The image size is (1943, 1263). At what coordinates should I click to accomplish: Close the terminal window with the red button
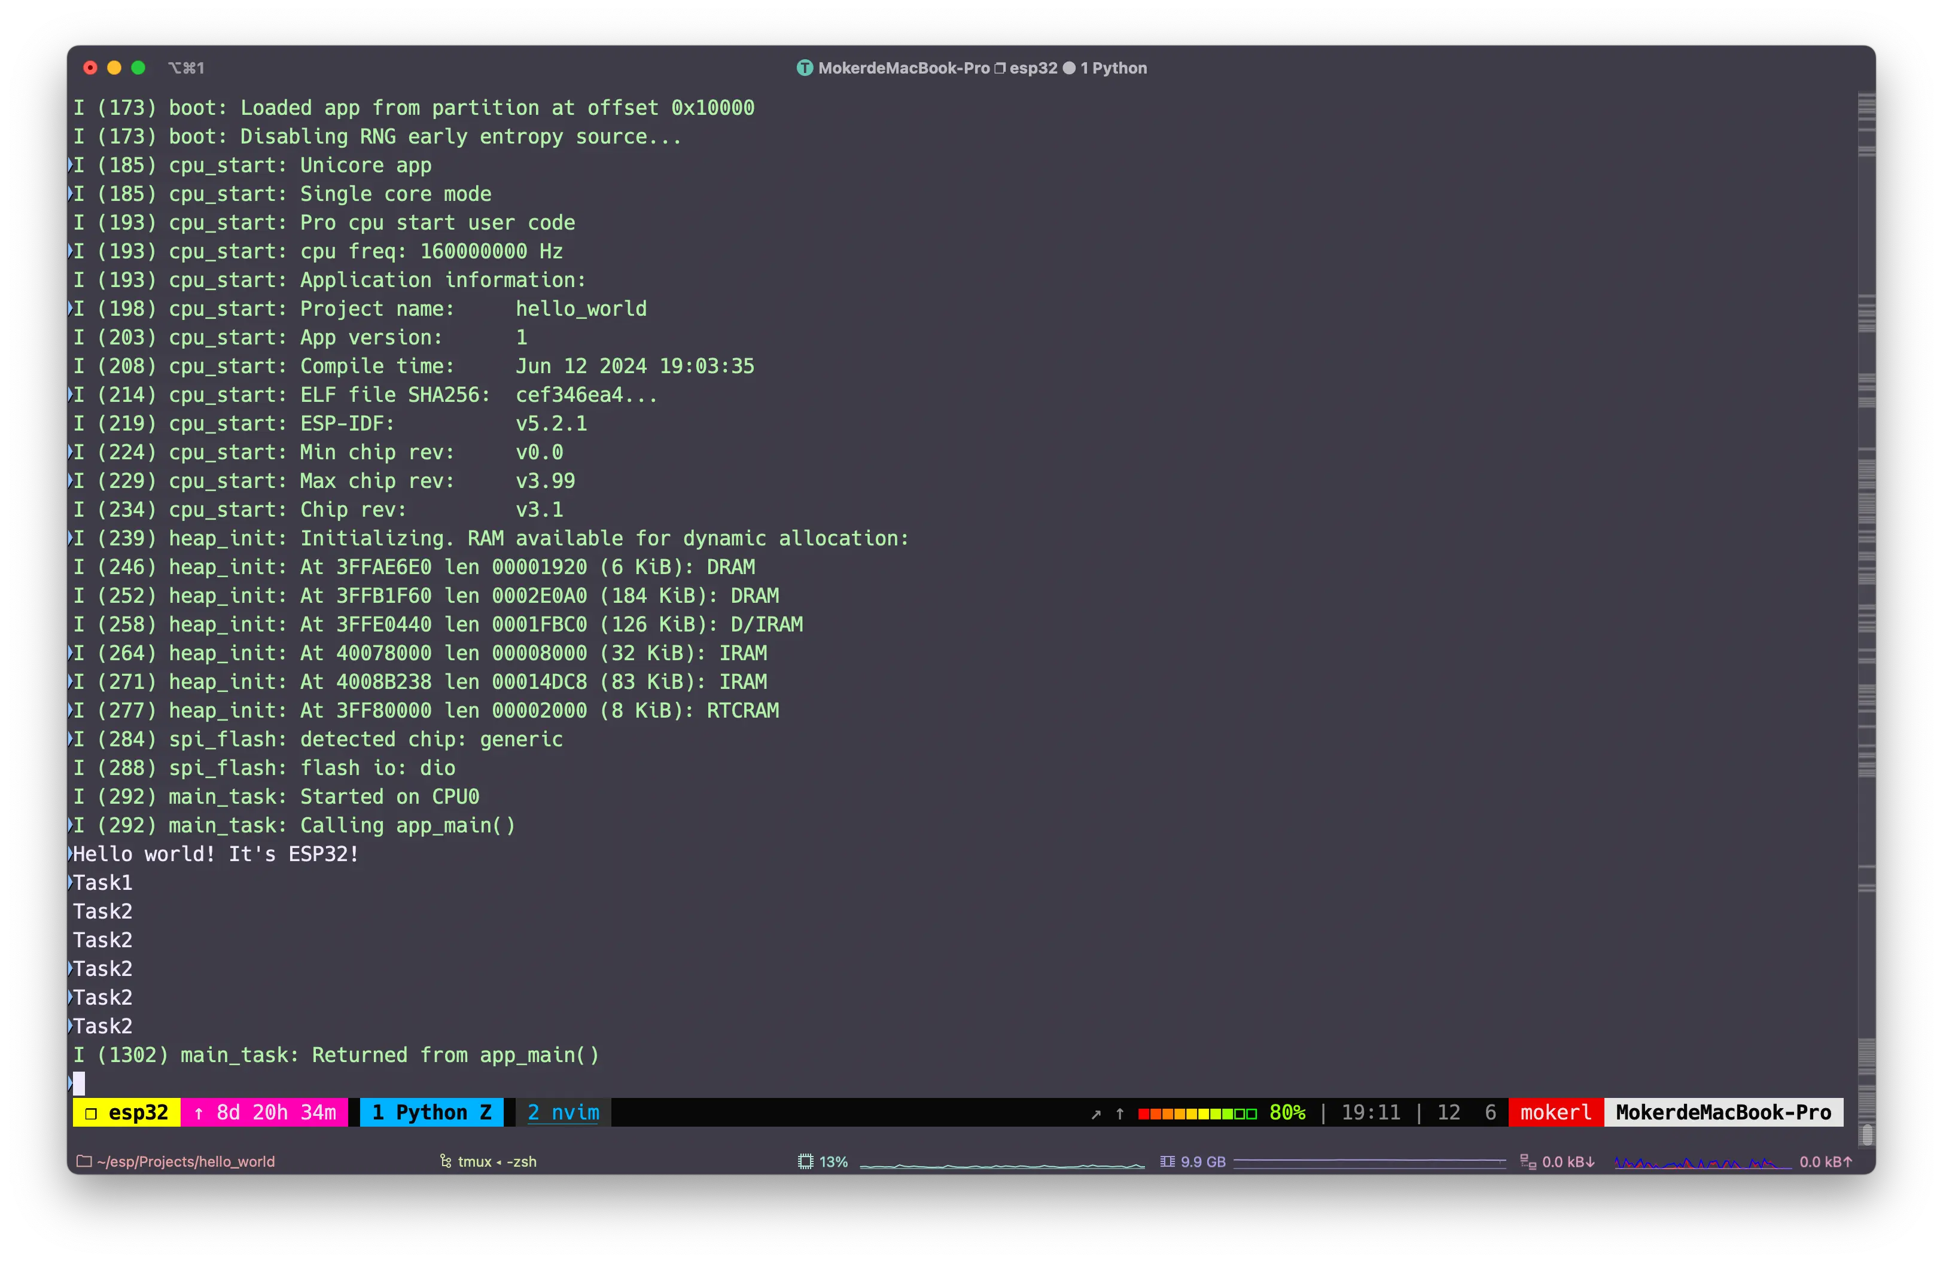pyautogui.click(x=90, y=68)
